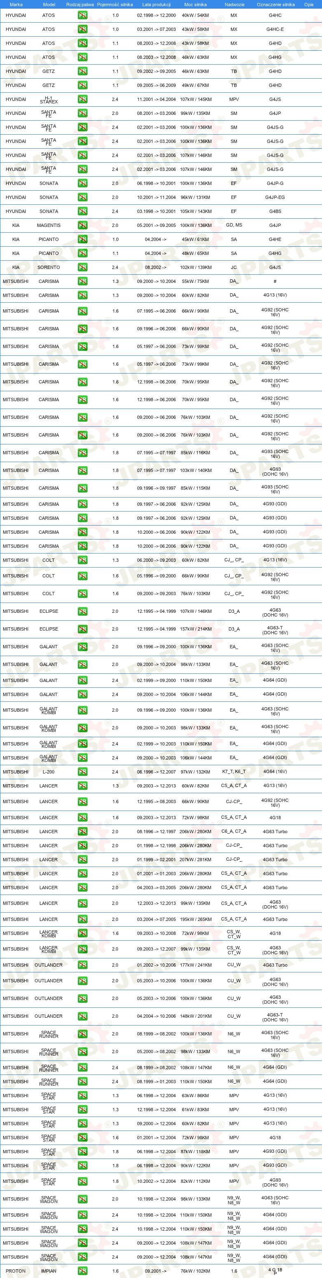The image size is (322, 1278).
Task: Select the 195kW / 265KM power cell
Action: (x=196, y=919)
